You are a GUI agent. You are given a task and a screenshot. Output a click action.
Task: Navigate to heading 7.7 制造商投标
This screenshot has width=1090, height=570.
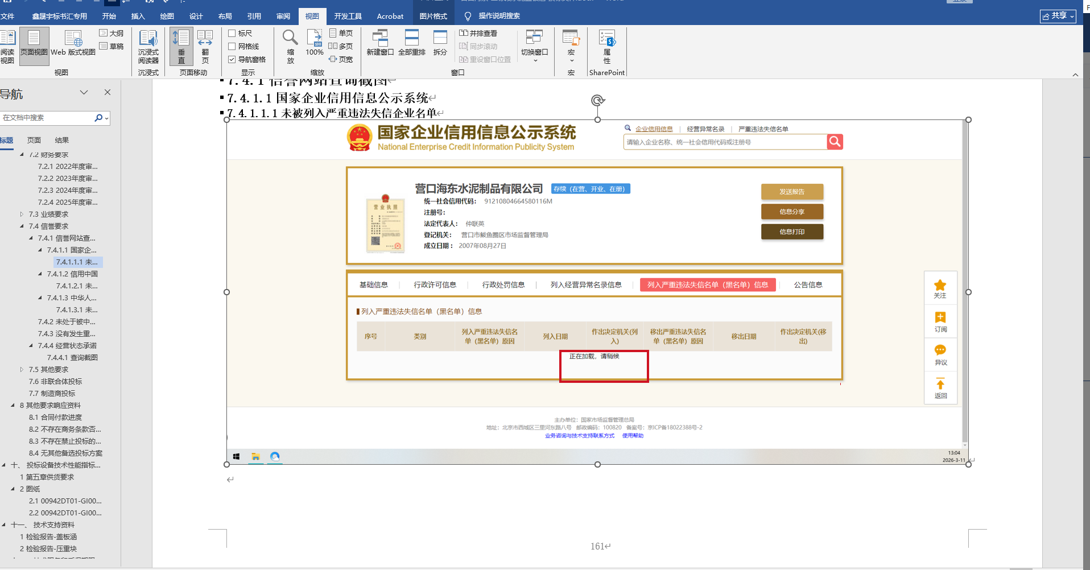point(52,394)
